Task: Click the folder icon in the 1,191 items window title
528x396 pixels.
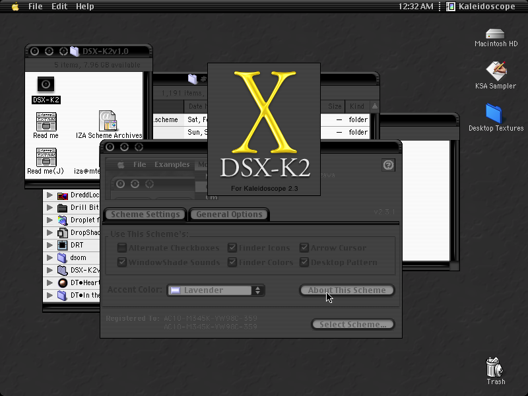Action: pos(192,79)
